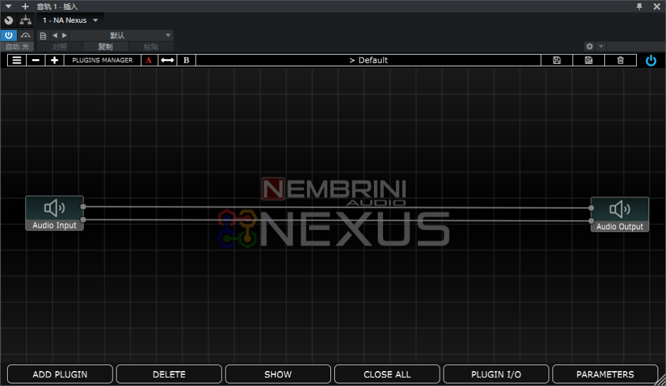The height and width of the screenshot is (386, 666).
Task: Toggle the host plugin bypass power button
Action: [8, 35]
